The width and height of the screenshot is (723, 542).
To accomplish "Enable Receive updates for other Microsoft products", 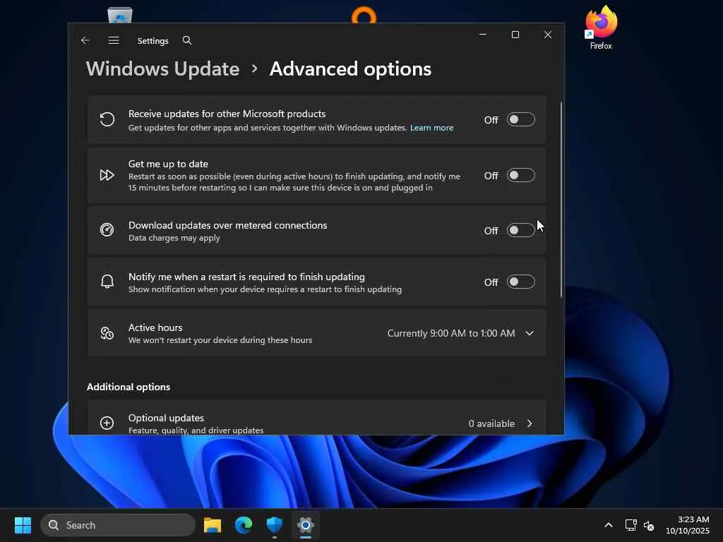I will [521, 119].
